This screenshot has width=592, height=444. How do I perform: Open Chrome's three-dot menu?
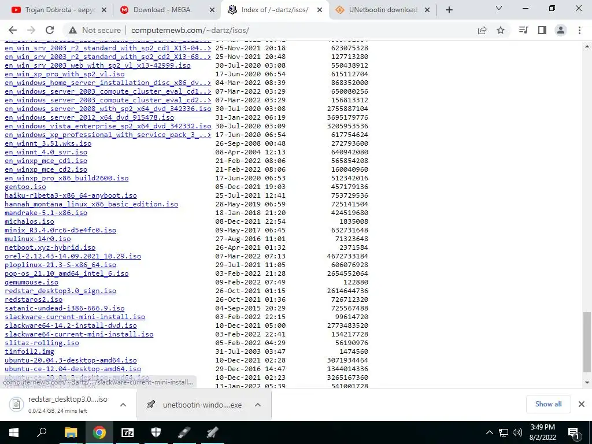[579, 30]
